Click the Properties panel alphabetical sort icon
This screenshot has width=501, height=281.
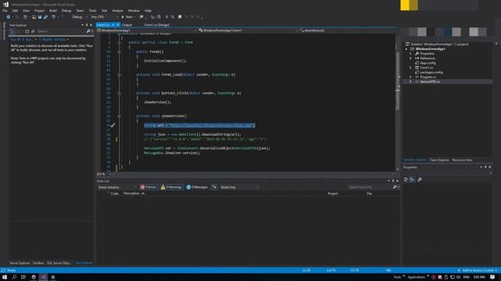pos(413,180)
